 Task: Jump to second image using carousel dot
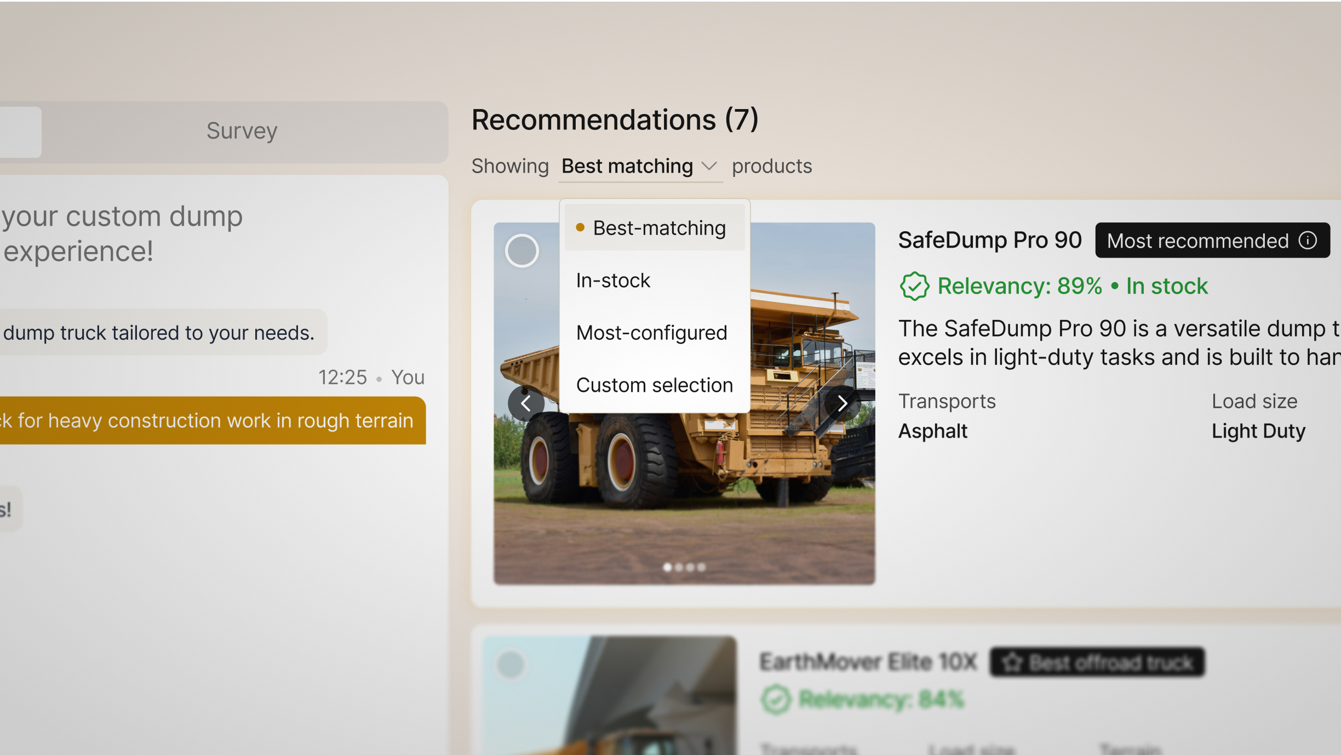pos(679,567)
